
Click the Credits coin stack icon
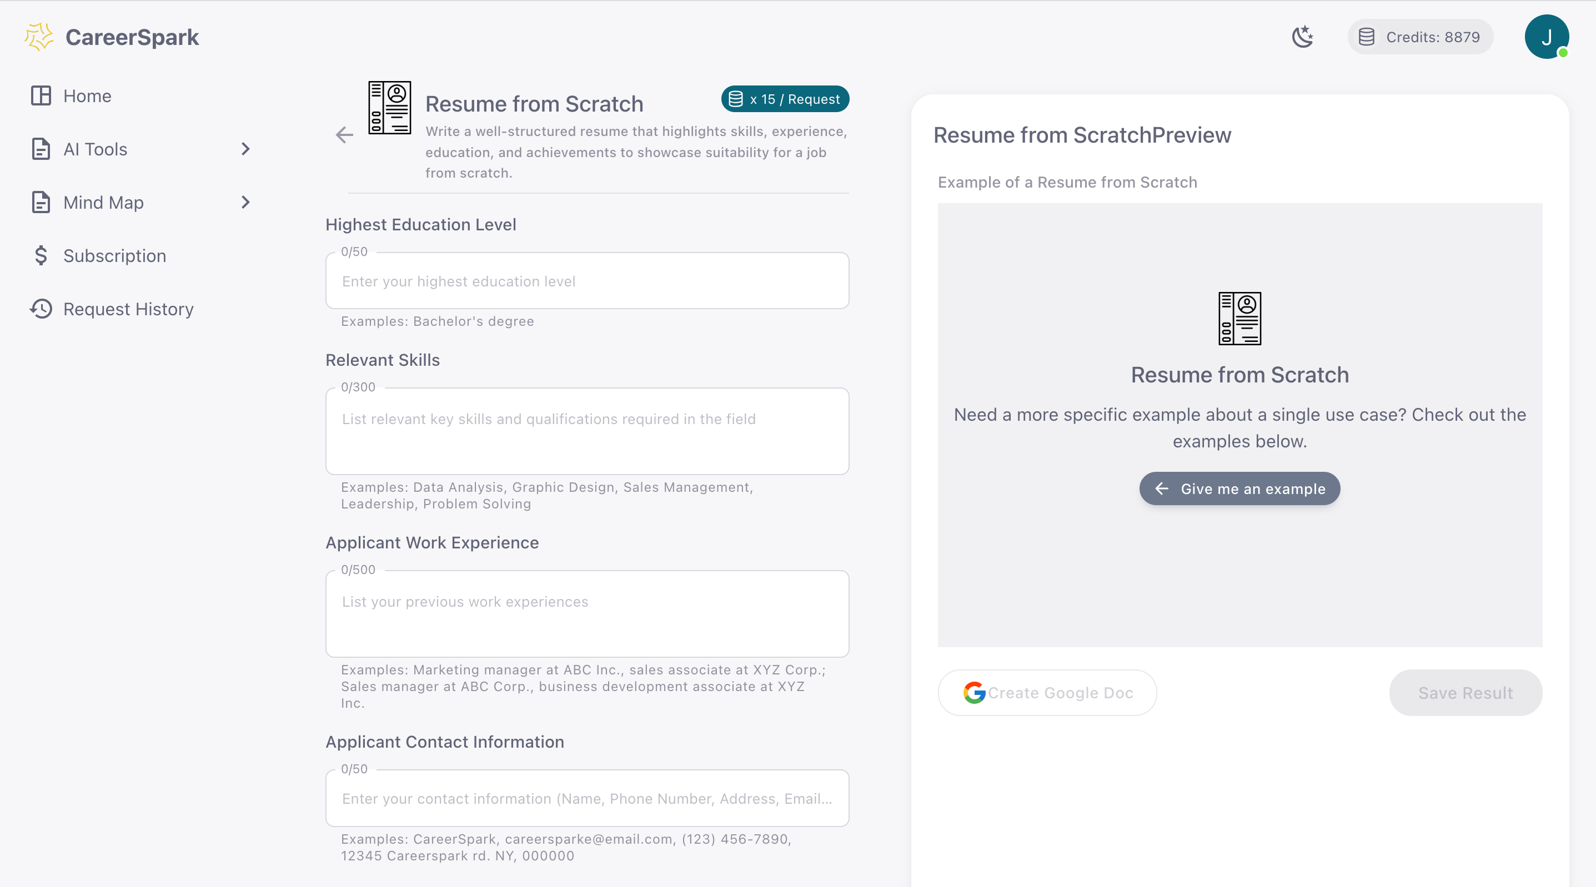tap(1366, 37)
